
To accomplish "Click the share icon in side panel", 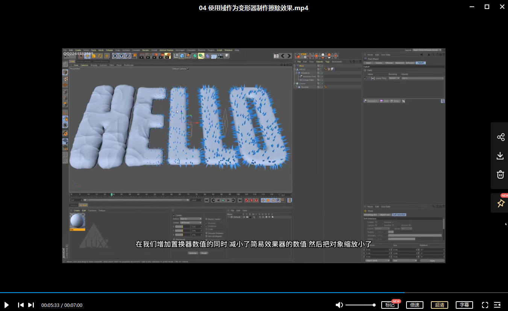I will pos(500,137).
